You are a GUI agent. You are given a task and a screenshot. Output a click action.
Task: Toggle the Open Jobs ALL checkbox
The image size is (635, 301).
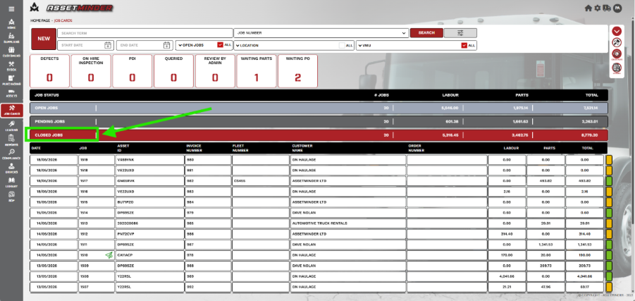tap(221, 45)
